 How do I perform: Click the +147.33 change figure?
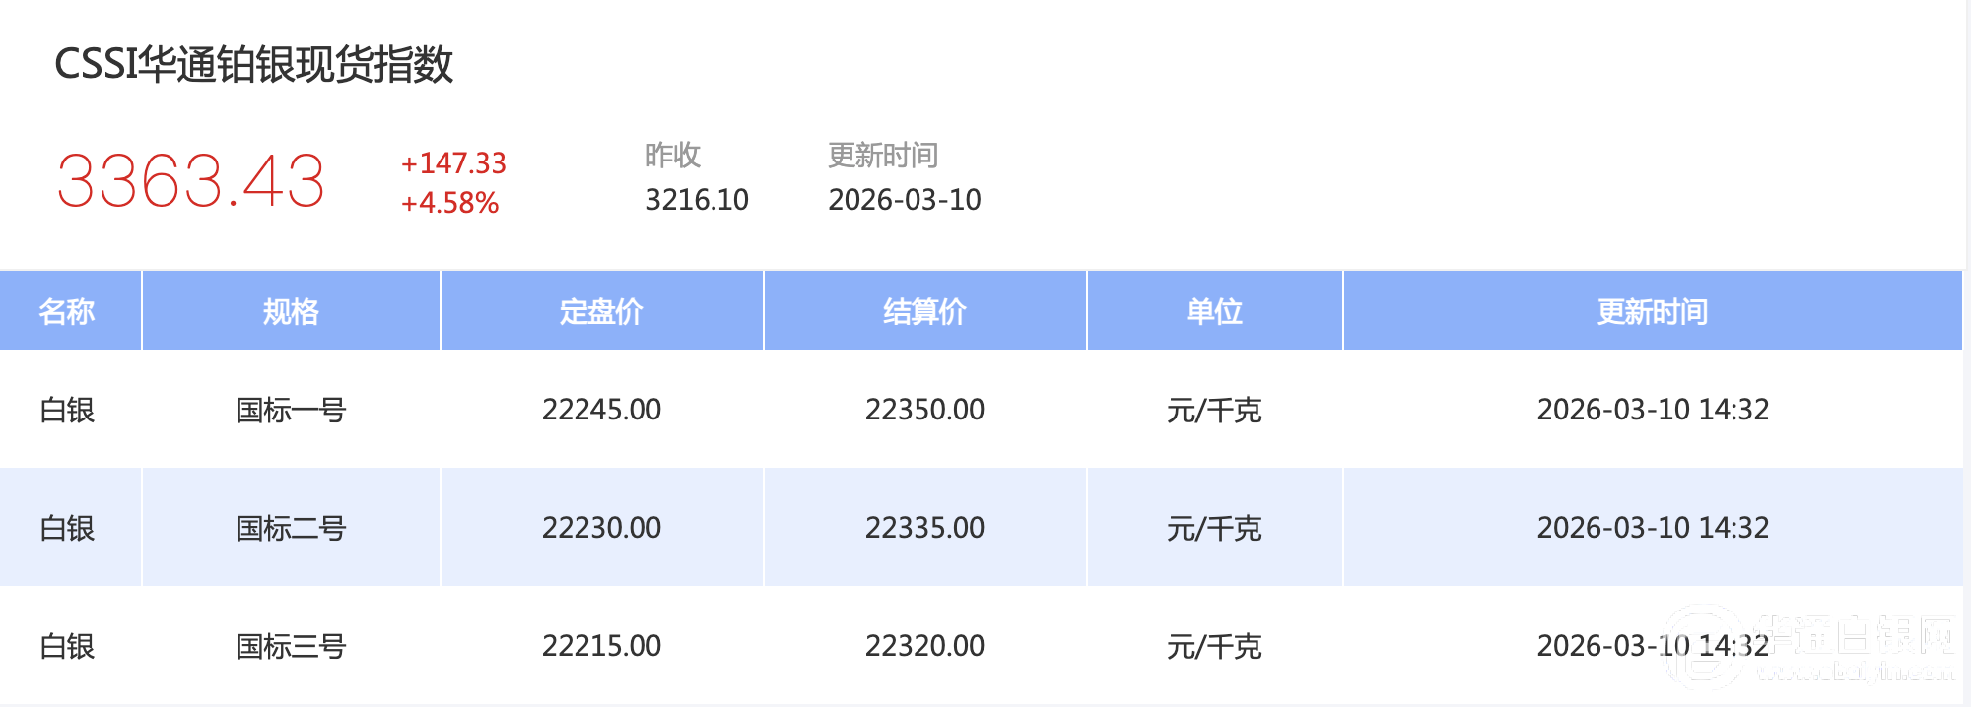click(x=453, y=163)
